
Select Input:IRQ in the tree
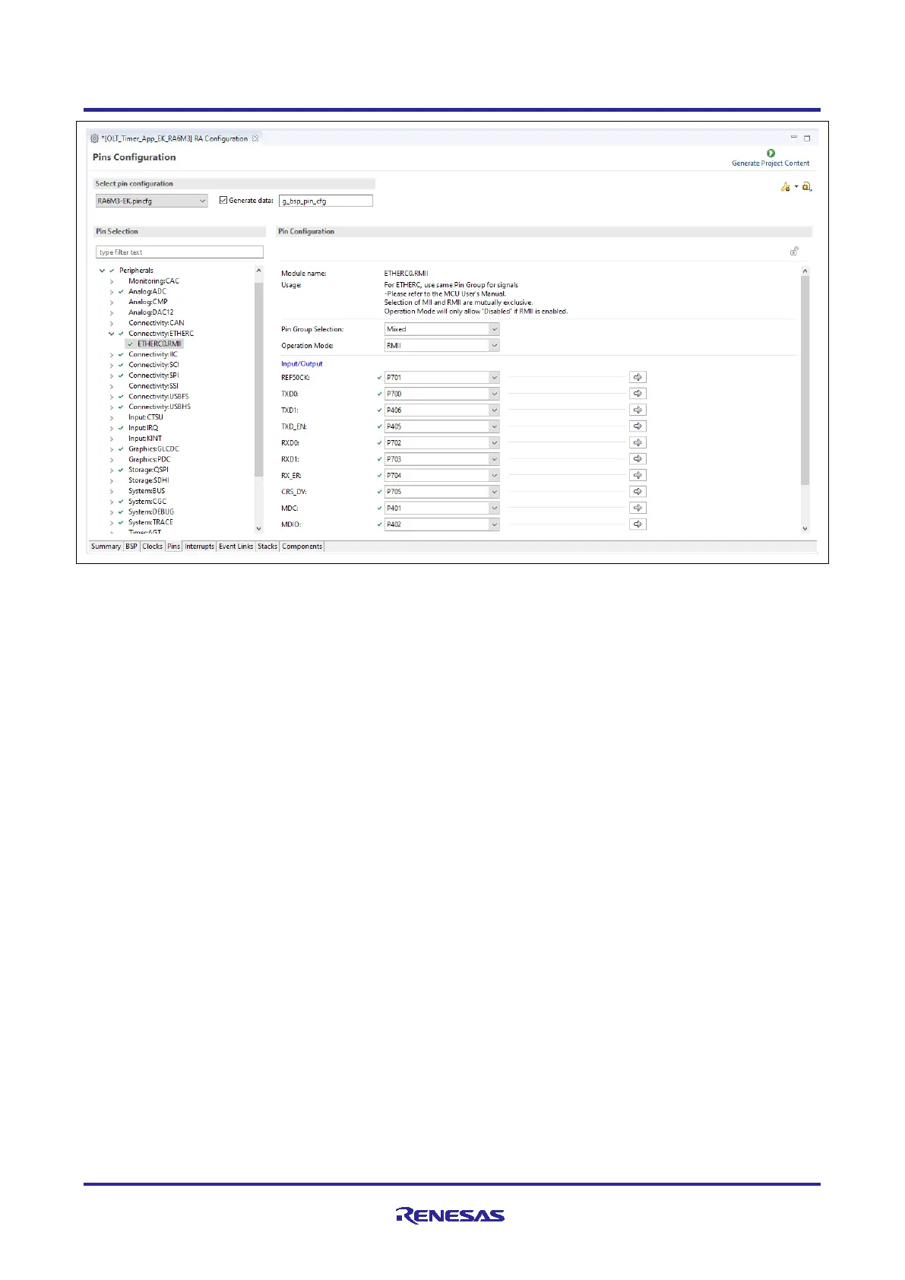pos(144,428)
